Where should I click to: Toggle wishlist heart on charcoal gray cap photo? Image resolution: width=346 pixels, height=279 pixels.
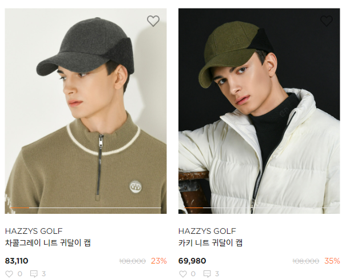153,21
